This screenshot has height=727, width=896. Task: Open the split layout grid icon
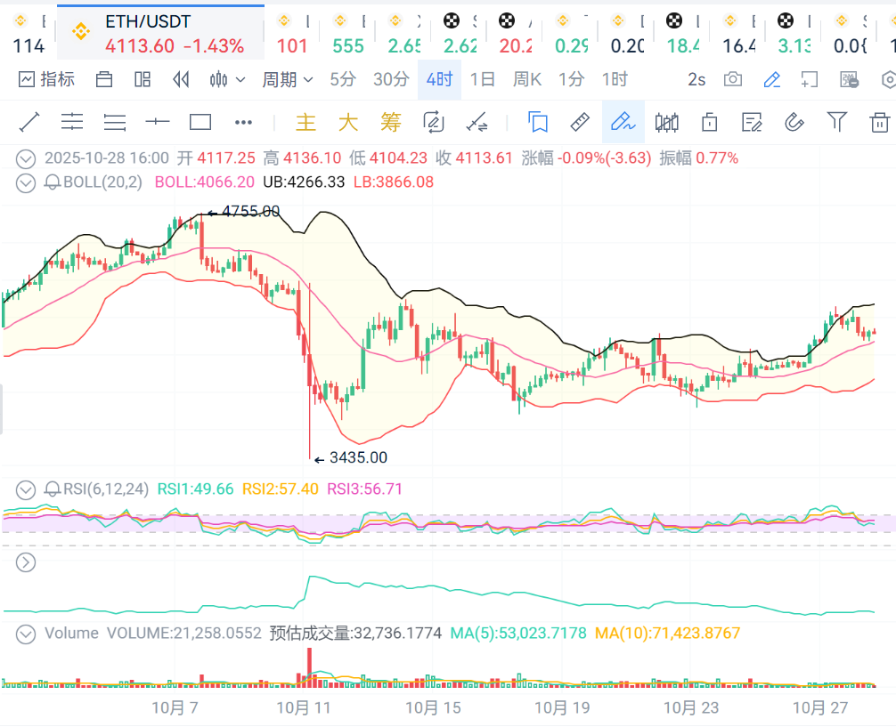(x=143, y=79)
